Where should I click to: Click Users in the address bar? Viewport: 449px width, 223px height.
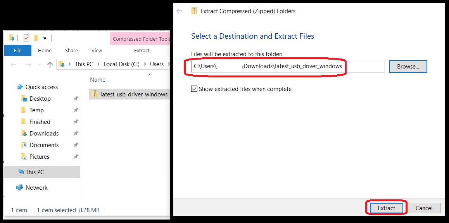tap(157, 64)
